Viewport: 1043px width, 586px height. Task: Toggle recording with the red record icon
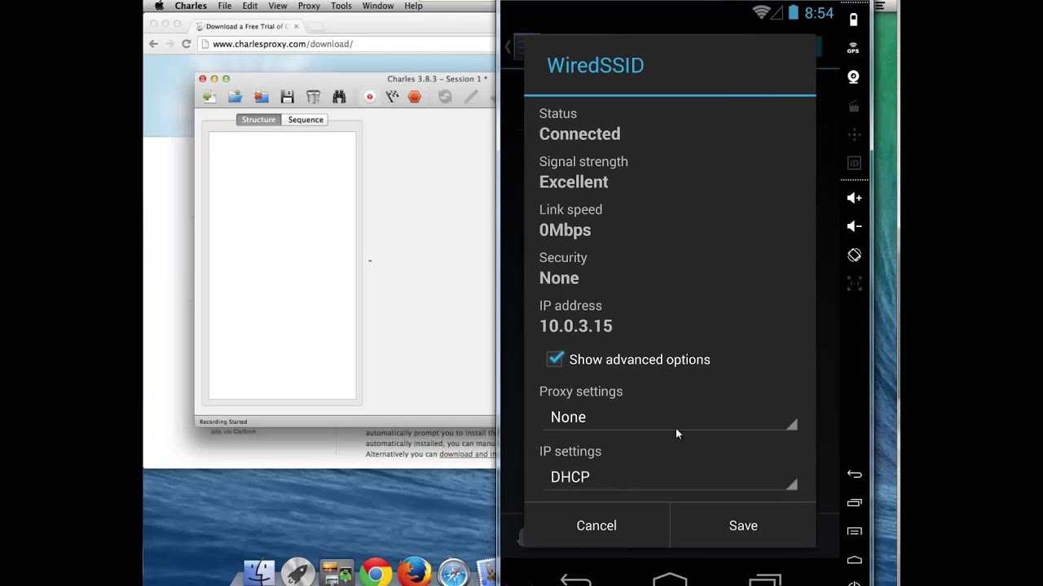click(369, 97)
